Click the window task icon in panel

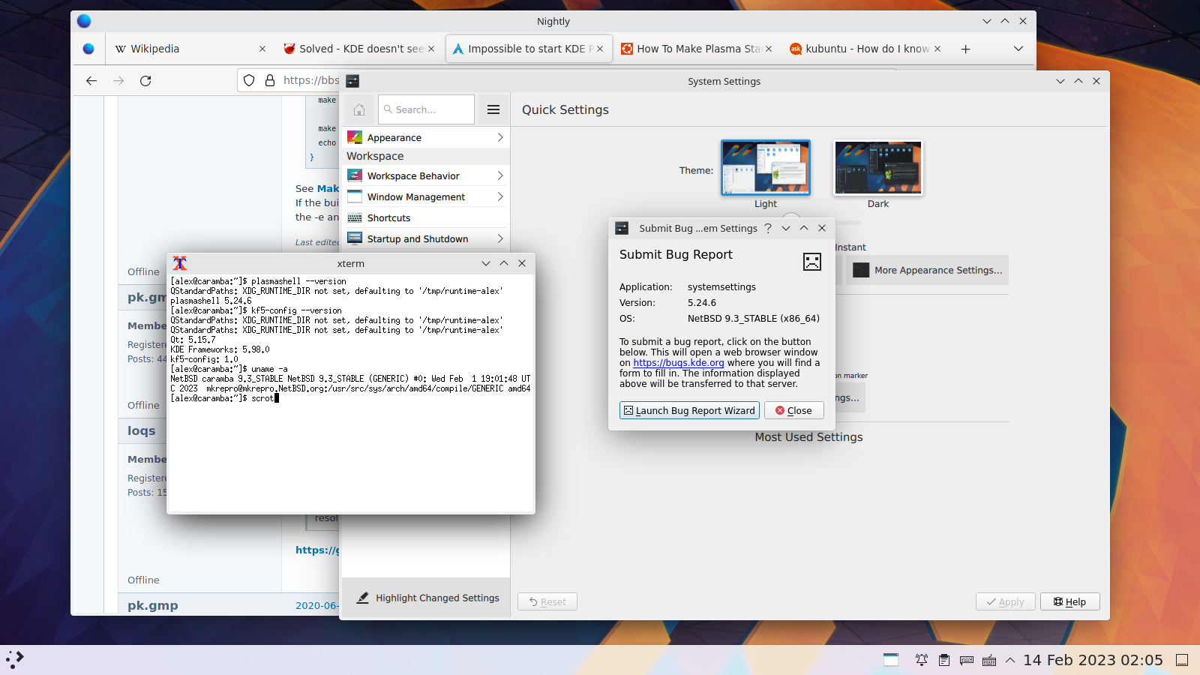tap(891, 660)
